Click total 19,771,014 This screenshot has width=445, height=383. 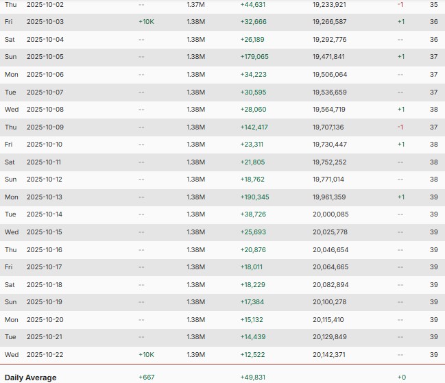pyautogui.click(x=328, y=180)
